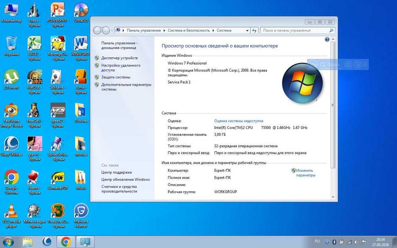Image resolution: width=397 pixels, height=248 pixels.
Task: Click Изменить параметры link
Action: 306,173
